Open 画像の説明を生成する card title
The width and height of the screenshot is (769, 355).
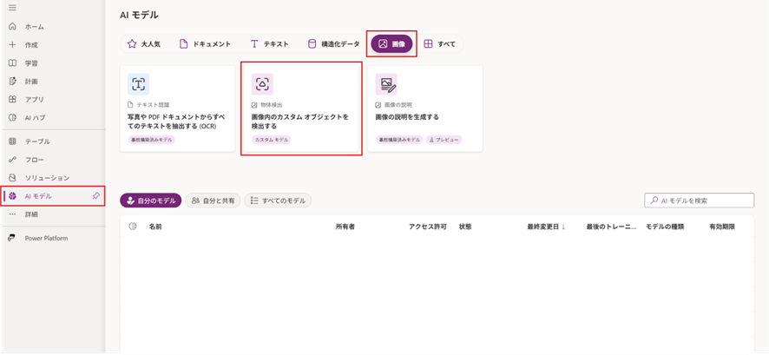coord(407,117)
